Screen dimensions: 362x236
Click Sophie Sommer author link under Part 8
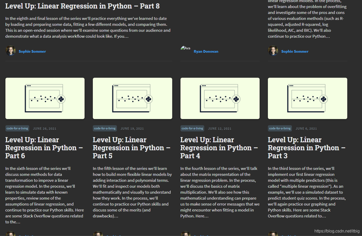click(x=32, y=51)
